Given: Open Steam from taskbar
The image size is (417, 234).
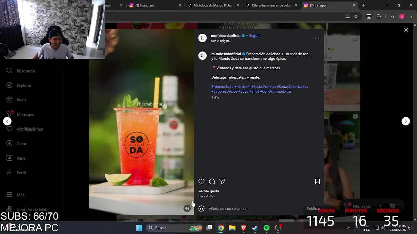Looking at the screenshot, I should point(255,228).
